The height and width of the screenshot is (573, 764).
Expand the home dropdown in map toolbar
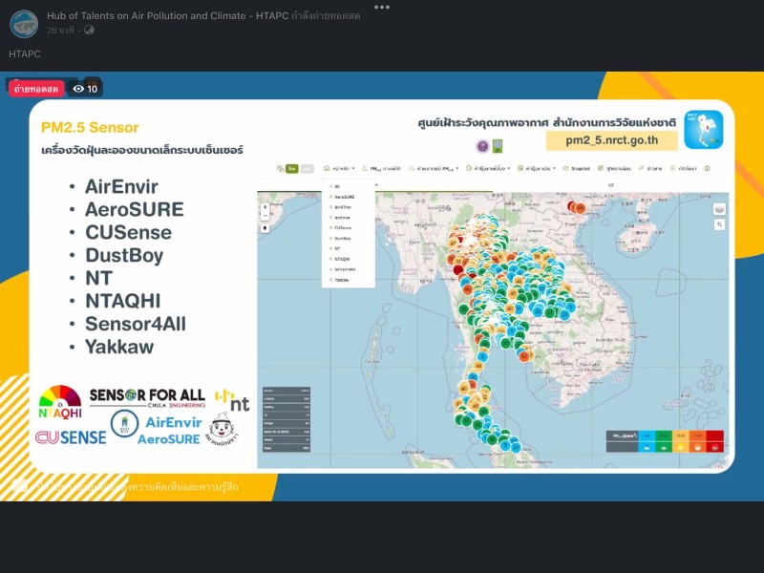tap(339, 168)
